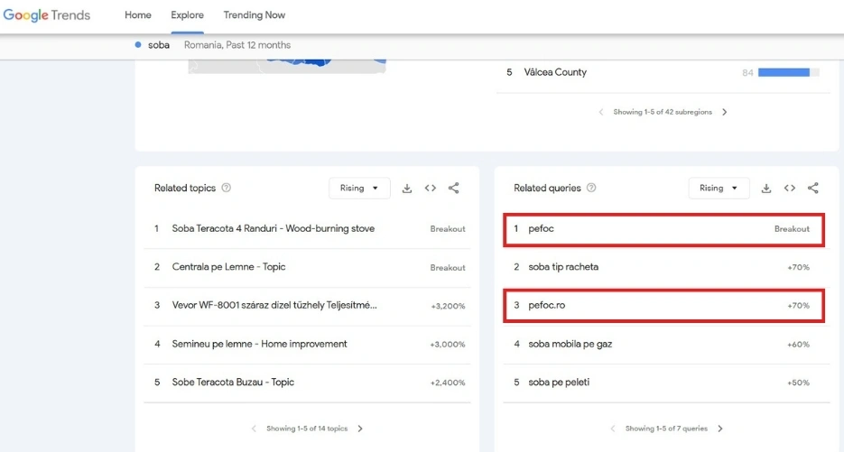Open Rising dropdown in Related queries
The height and width of the screenshot is (452, 844).
(719, 189)
